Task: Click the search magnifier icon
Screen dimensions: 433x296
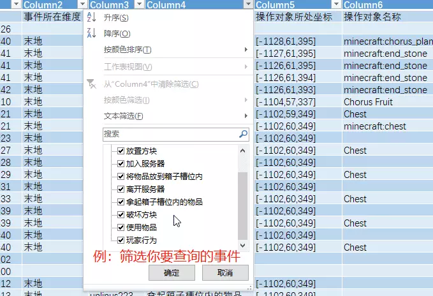Action: coord(243,134)
